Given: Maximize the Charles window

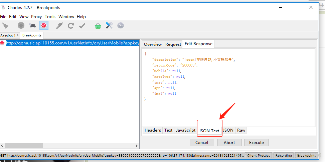Looking at the screenshot, I should pyautogui.click(x=296, y=7).
